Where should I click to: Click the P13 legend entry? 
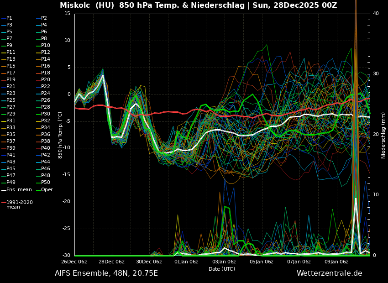click(x=10, y=59)
